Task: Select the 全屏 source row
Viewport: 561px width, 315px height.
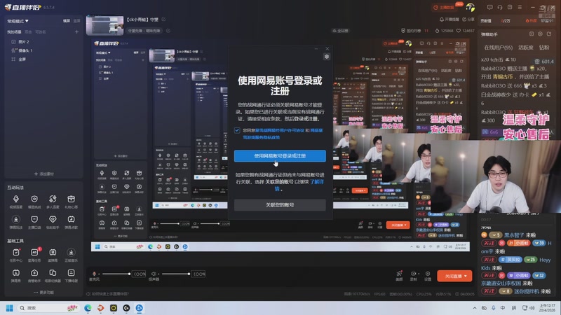Action: pos(43,59)
